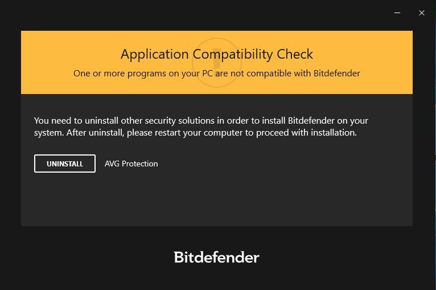Select the AVG Protection program label
Image resolution: width=436 pixels, height=290 pixels.
tap(131, 164)
